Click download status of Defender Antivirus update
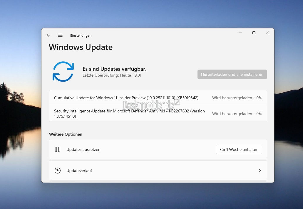The image size is (303, 209). click(237, 114)
